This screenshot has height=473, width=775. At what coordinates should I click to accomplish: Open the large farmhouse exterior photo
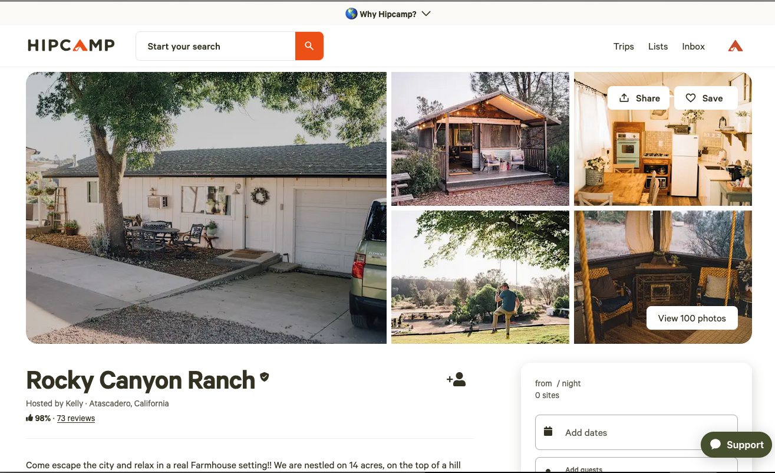pos(206,208)
